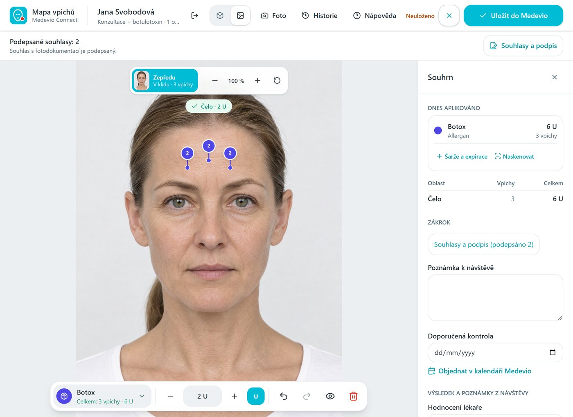The height and width of the screenshot is (417, 573).
Task: Open the Historie menu
Action: pos(320,16)
